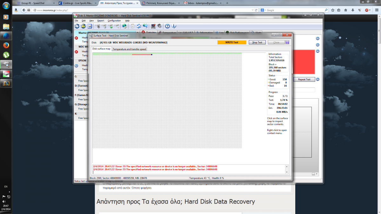Click the blue 'i' about toolbar icon

[174, 26]
